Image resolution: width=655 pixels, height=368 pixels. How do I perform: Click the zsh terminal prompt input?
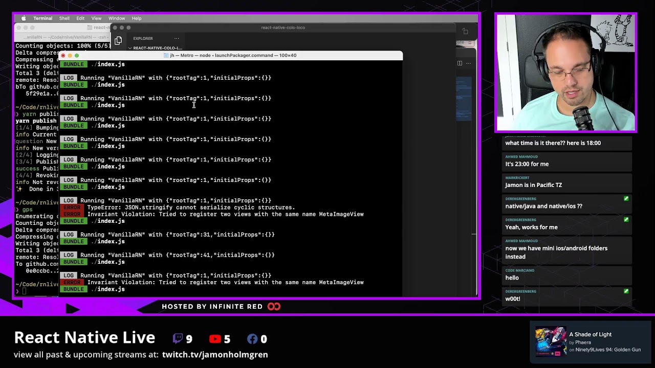(24, 291)
